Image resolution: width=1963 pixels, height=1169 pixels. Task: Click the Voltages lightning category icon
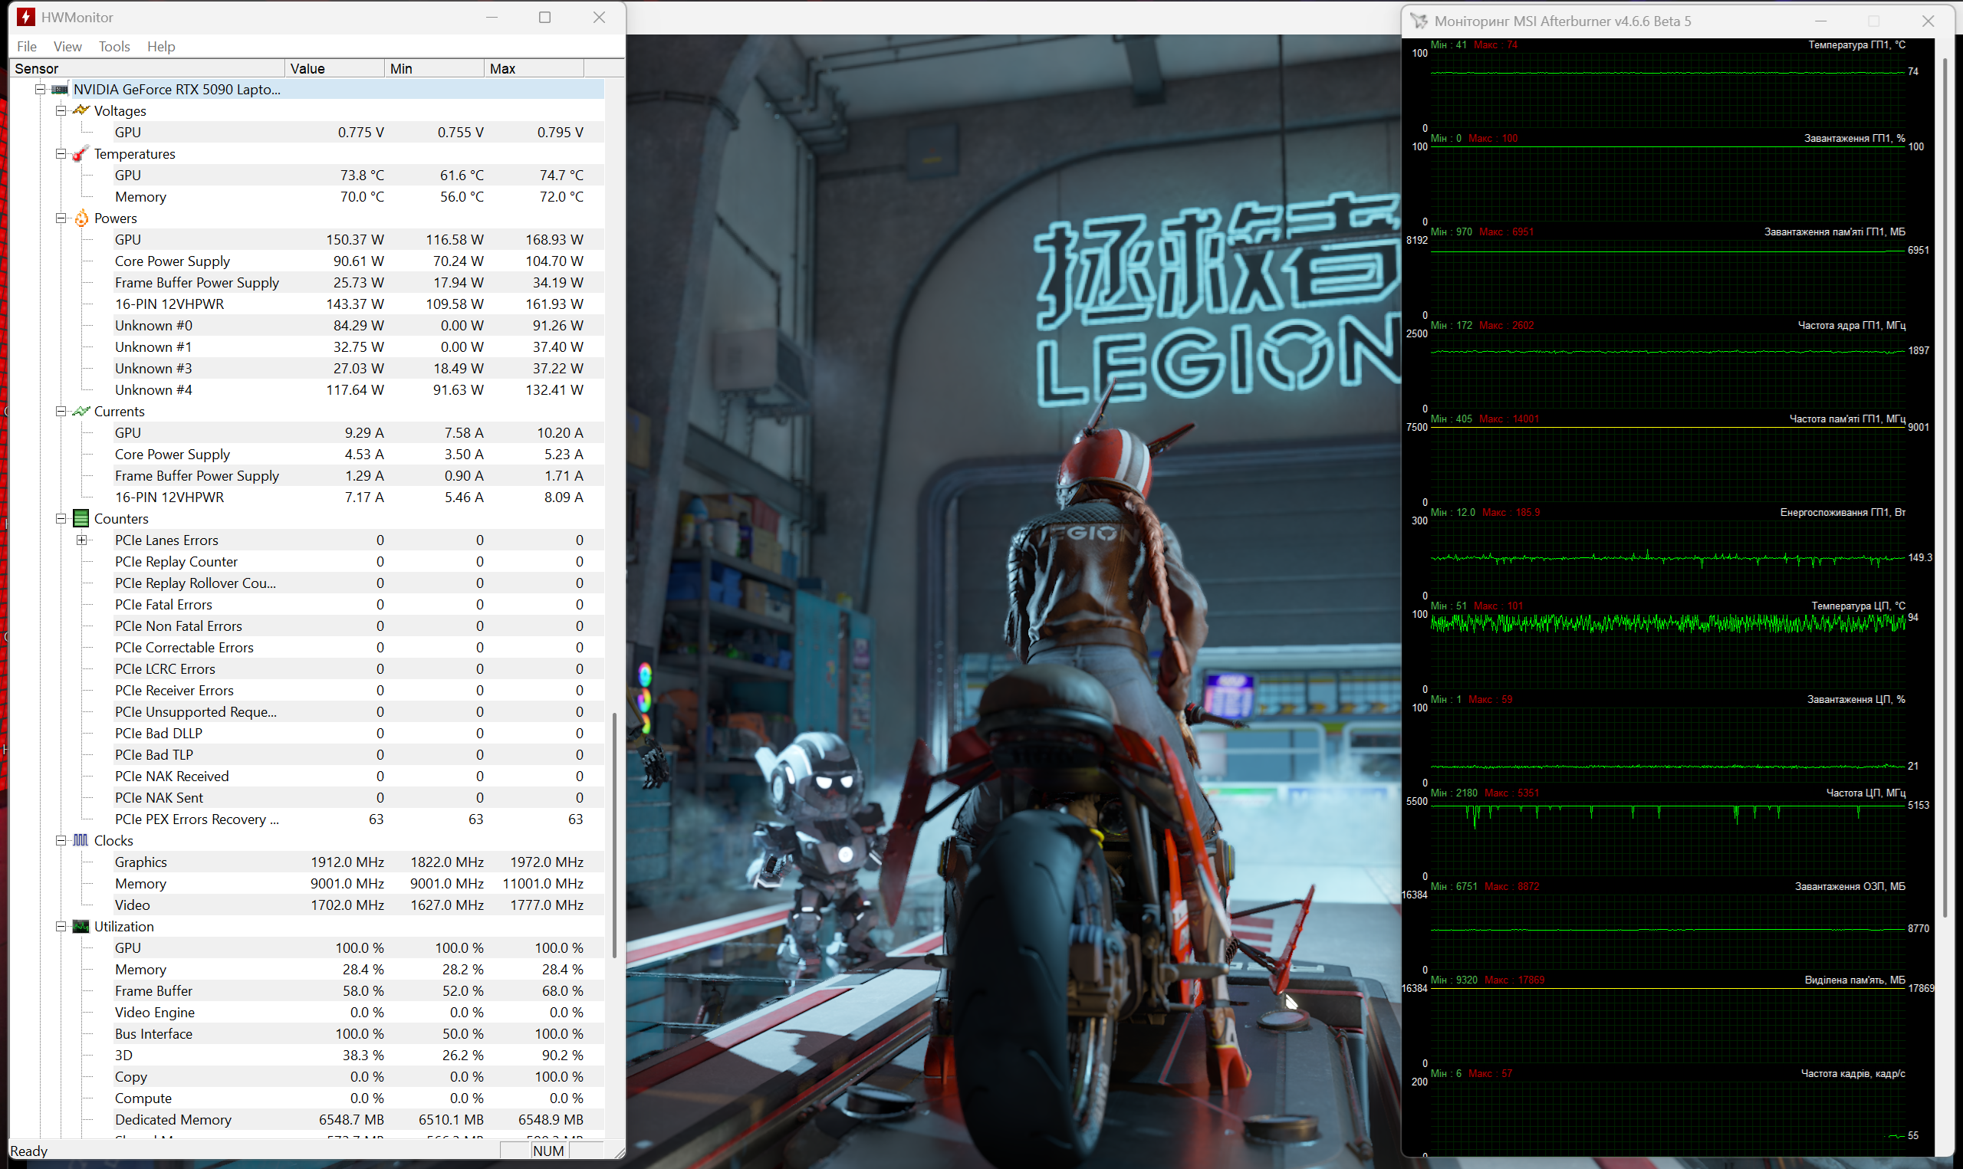(81, 110)
